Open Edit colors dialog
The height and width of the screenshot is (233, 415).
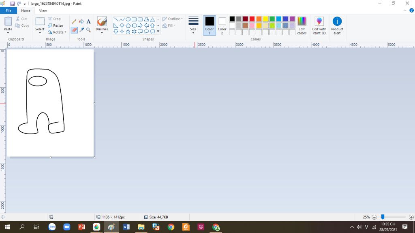pos(302,25)
